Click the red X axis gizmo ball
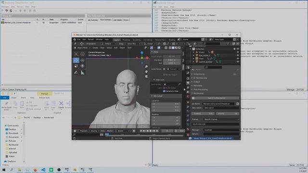The image size is (308, 173). tap(147, 58)
